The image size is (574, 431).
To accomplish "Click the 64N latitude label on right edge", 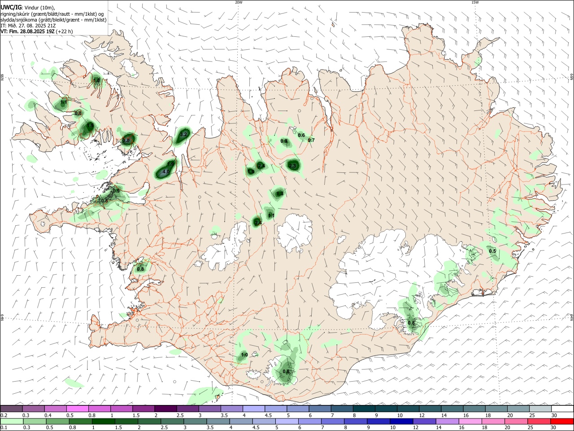I will point(572,317).
